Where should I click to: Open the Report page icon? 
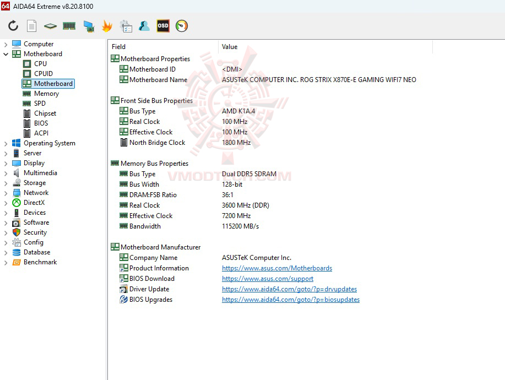tap(31, 26)
